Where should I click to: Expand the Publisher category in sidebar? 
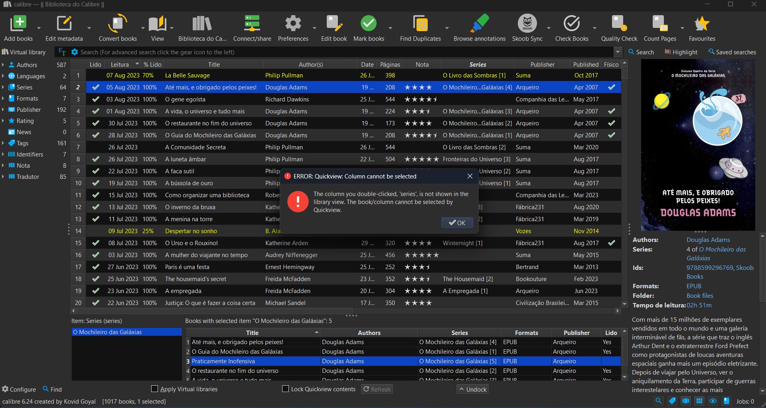pyautogui.click(x=3, y=109)
